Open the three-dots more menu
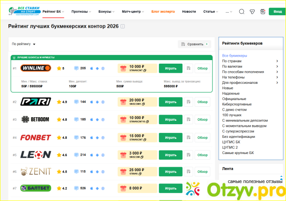The height and width of the screenshot is (201, 286). click(229, 12)
